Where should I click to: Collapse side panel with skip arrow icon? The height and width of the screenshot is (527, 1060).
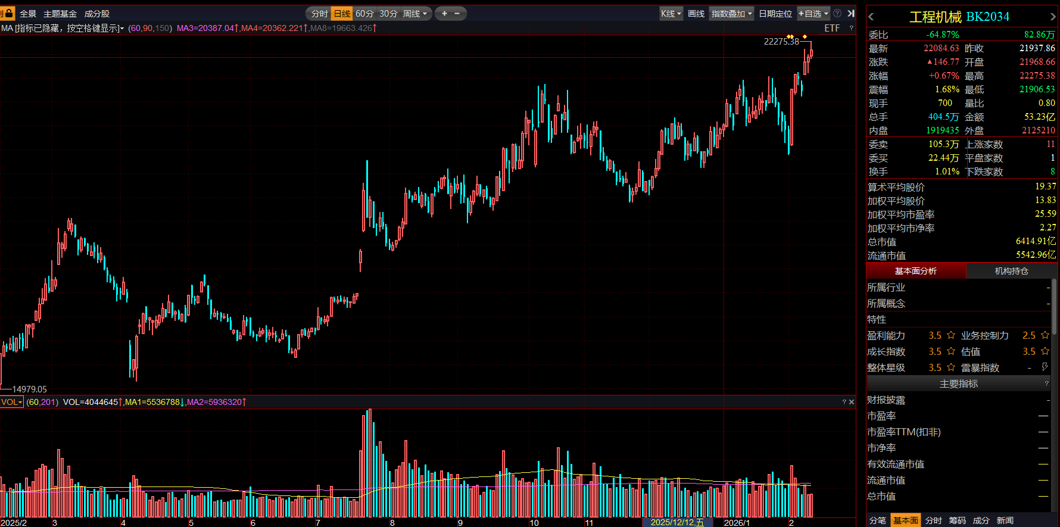coord(851,13)
